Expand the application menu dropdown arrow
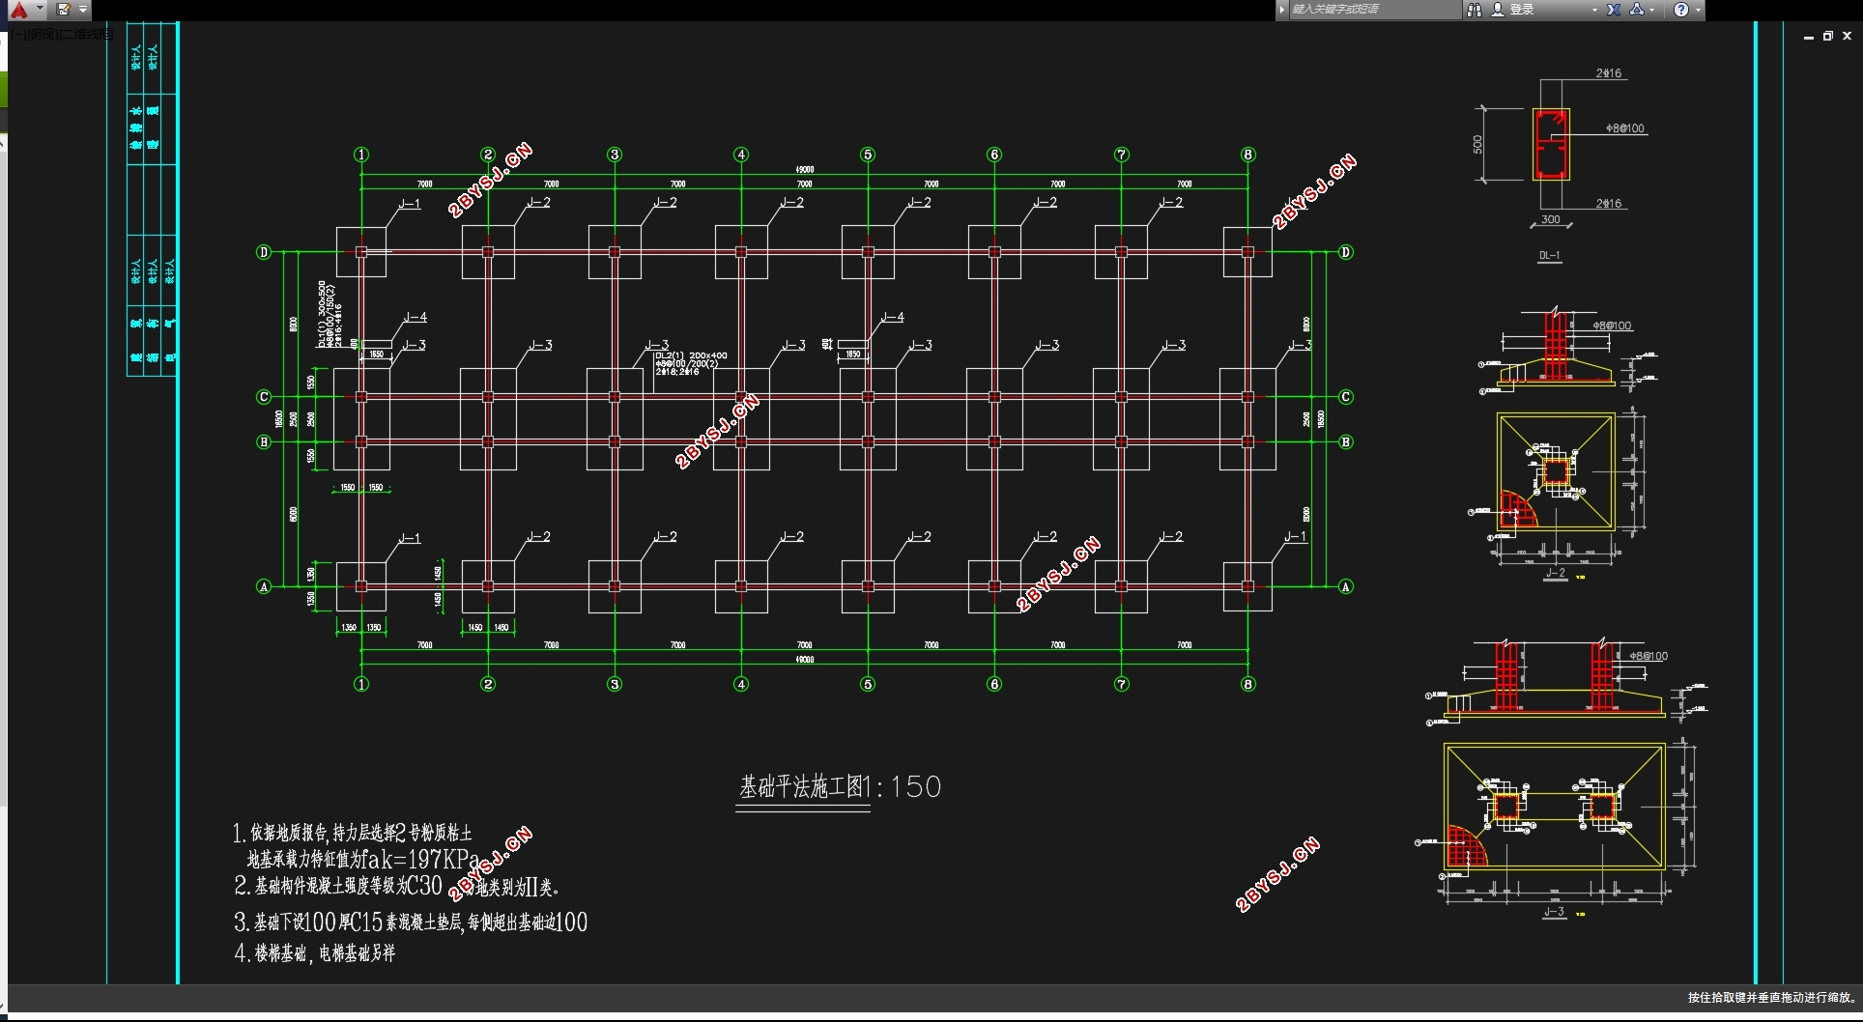The height and width of the screenshot is (1022, 1863). pos(40,9)
